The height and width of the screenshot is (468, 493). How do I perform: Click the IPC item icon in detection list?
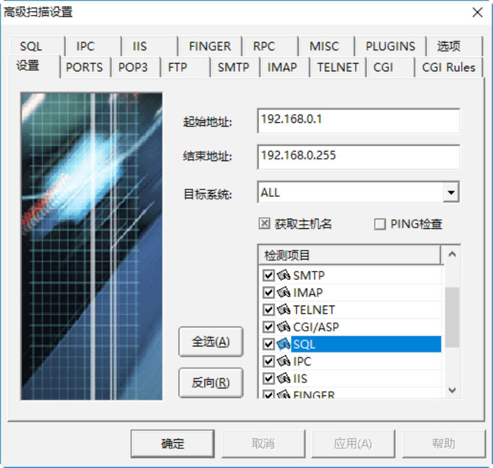point(284,361)
